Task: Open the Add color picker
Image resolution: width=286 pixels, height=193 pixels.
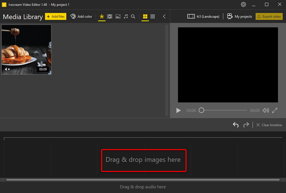Action: tap(81, 16)
